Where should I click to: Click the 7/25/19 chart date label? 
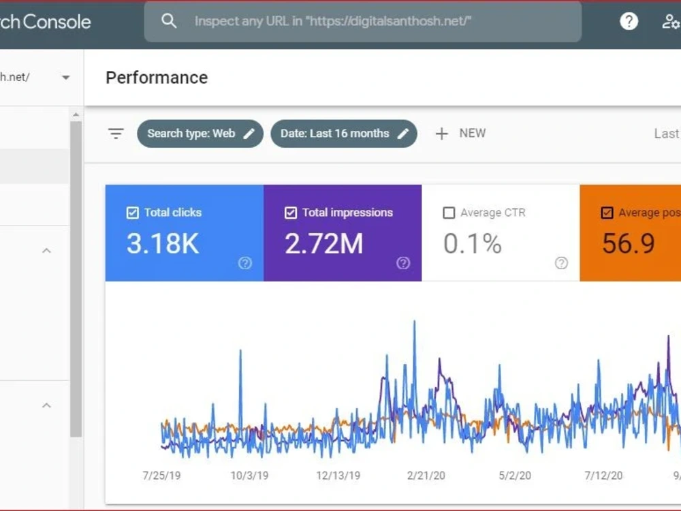(x=161, y=476)
